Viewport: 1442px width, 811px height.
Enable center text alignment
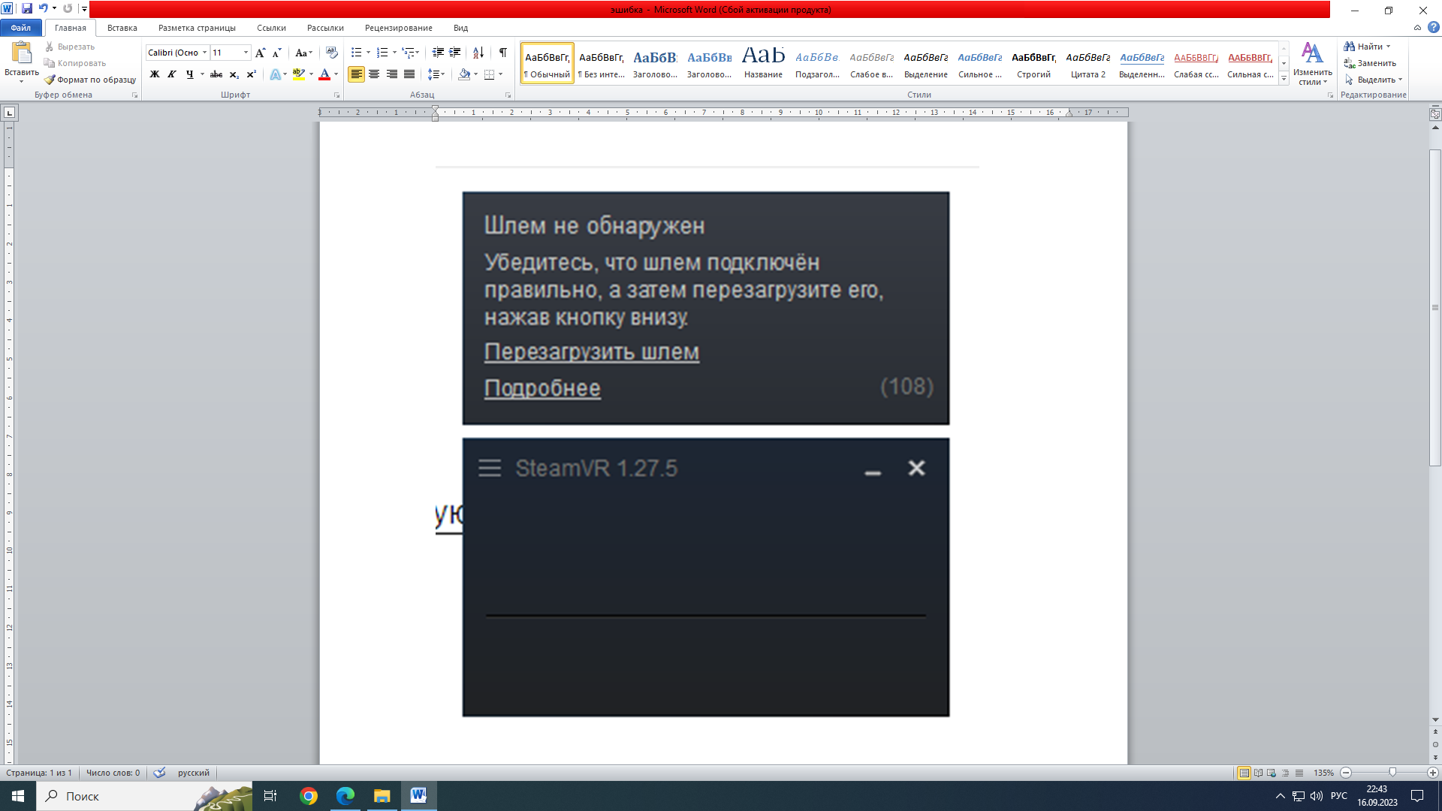374,74
